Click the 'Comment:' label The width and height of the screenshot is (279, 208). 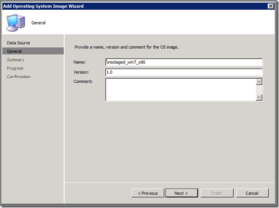point(83,81)
